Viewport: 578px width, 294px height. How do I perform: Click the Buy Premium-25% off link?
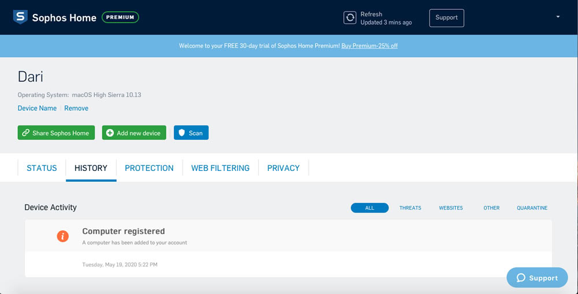[x=369, y=46]
